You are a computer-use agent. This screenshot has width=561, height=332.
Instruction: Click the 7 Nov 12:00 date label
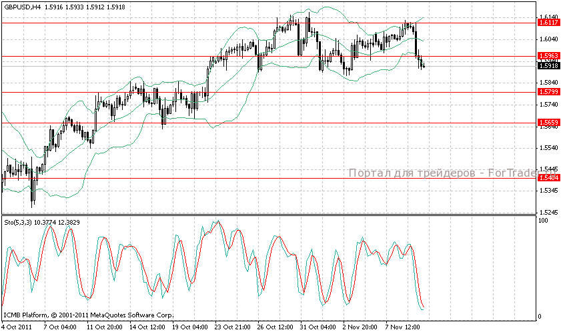click(404, 327)
